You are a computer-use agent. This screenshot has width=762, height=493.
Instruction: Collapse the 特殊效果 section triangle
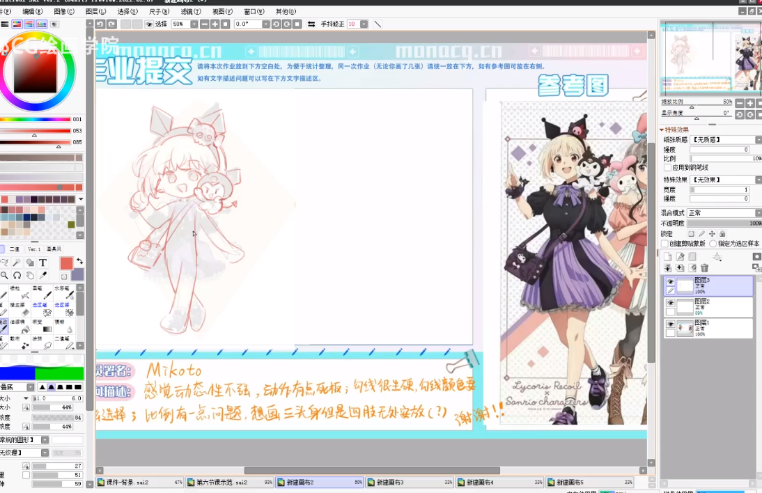point(662,130)
